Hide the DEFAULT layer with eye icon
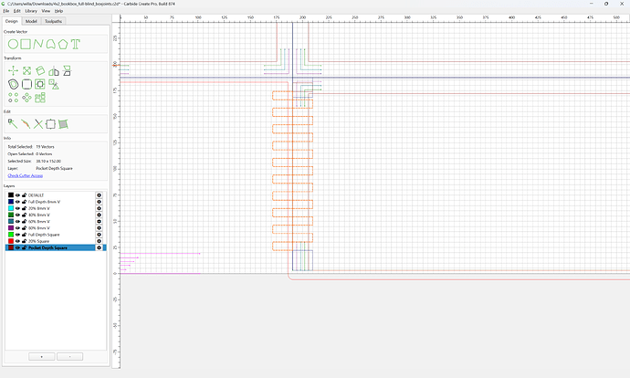This screenshot has width=630, height=378. click(x=17, y=195)
